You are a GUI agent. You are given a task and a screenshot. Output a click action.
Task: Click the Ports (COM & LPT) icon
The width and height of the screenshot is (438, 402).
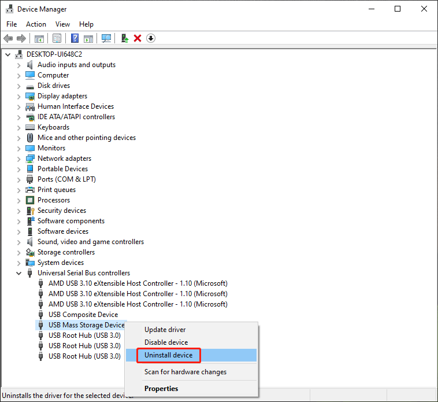coord(29,179)
